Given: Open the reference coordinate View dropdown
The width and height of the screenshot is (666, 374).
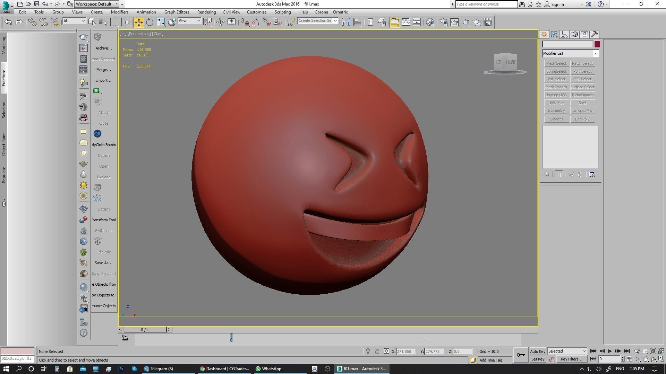Looking at the screenshot, I should pos(189,21).
